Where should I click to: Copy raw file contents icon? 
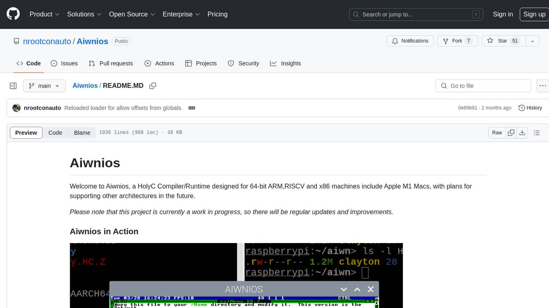[x=511, y=133]
